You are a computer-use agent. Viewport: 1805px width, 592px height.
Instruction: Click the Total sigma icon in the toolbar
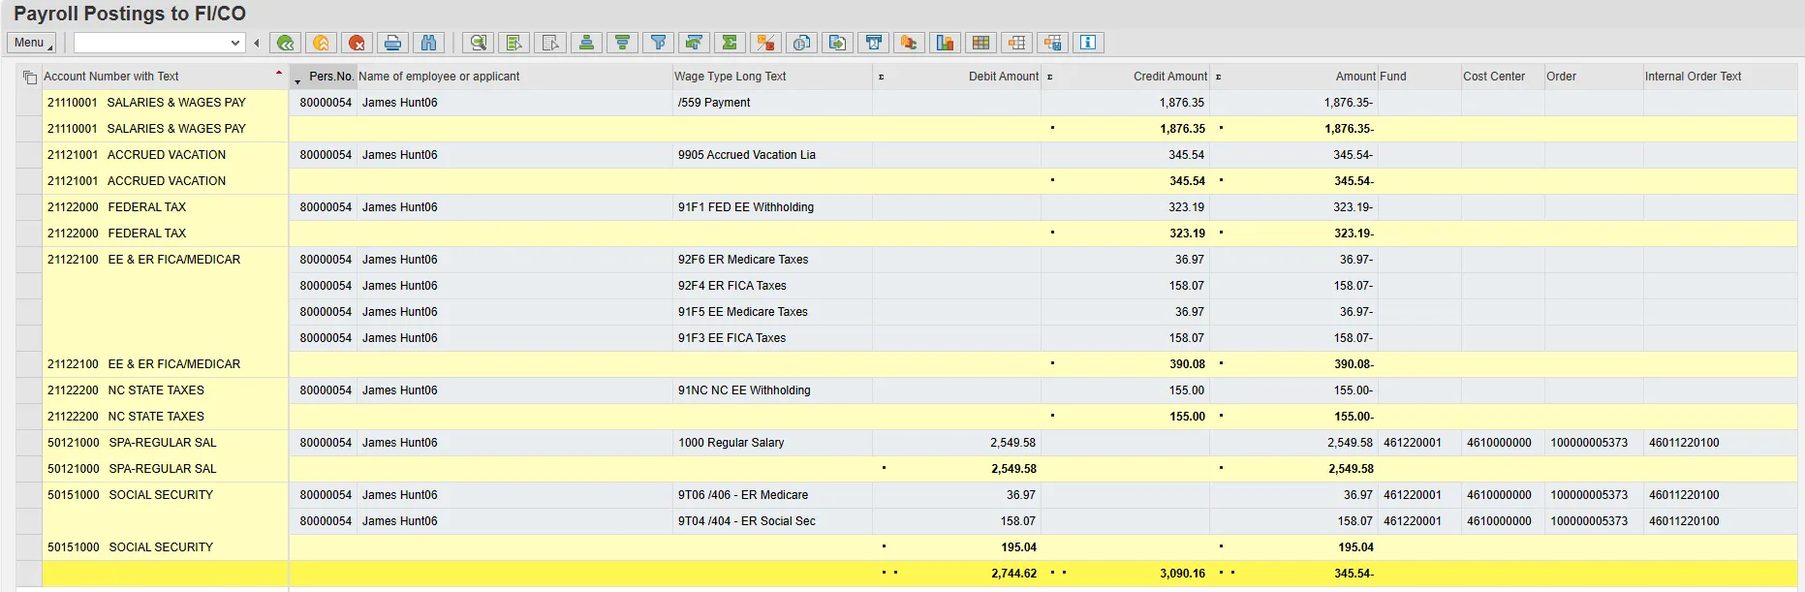click(730, 43)
